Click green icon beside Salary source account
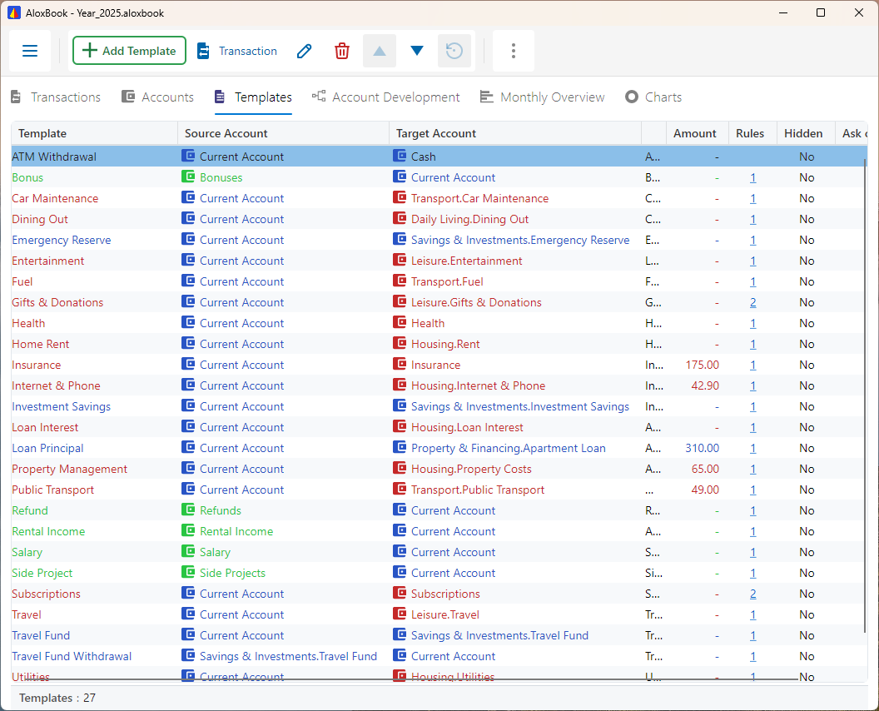Viewport: 879px width, 711px height. tap(188, 551)
